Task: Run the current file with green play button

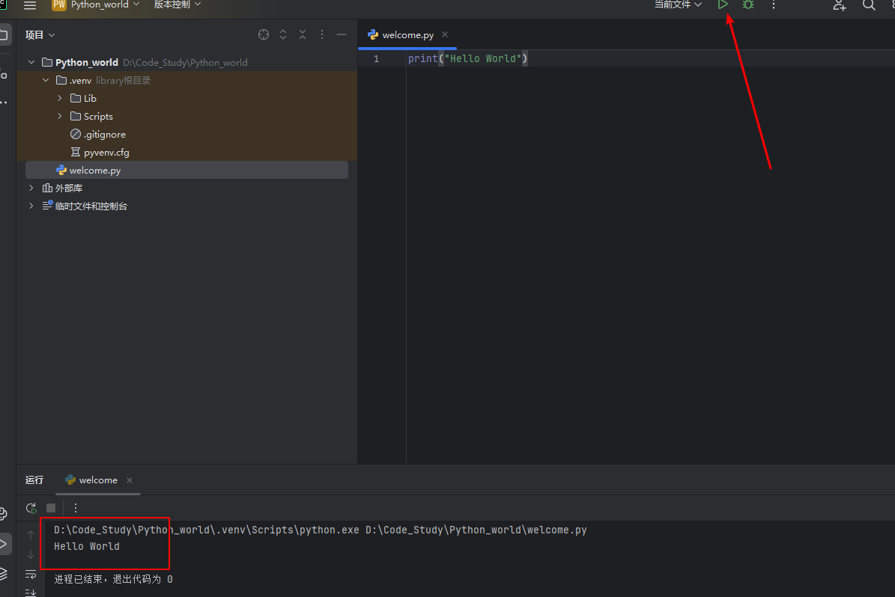Action: (x=723, y=4)
